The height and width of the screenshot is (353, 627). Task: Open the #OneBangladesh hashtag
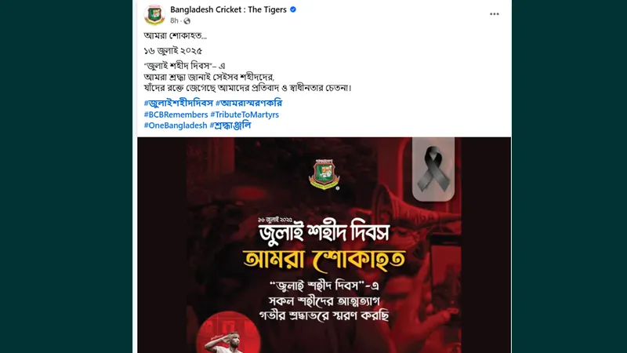pyautogui.click(x=176, y=126)
